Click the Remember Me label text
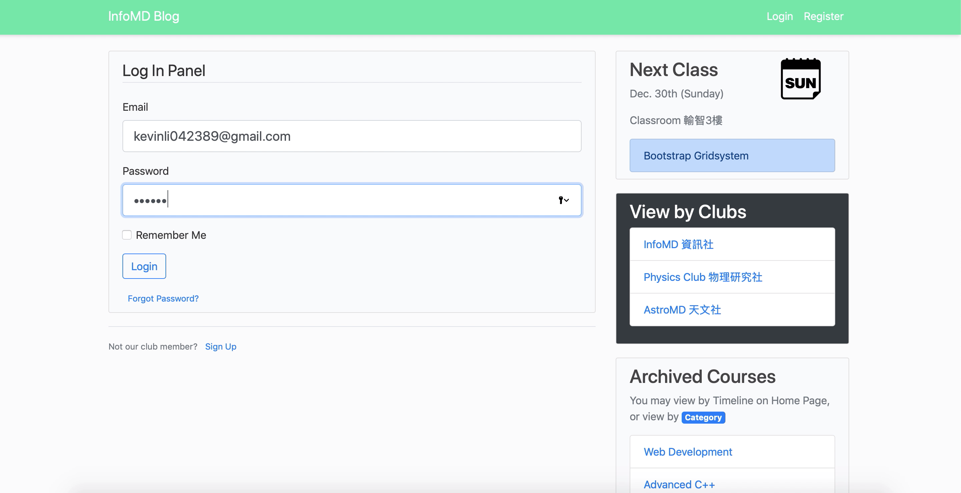961x493 pixels. [x=171, y=235]
